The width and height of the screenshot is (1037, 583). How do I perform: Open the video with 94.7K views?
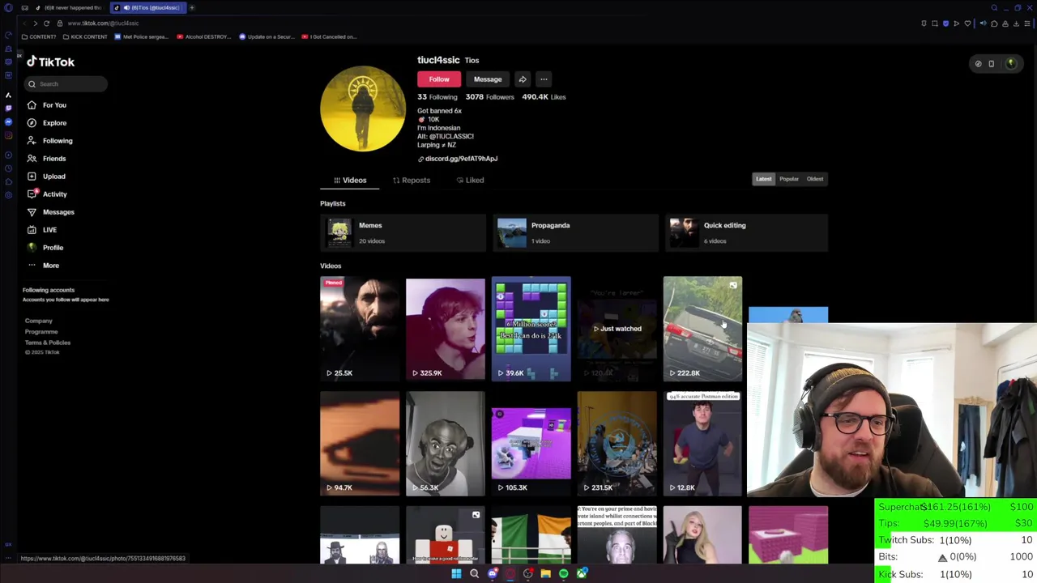point(360,444)
